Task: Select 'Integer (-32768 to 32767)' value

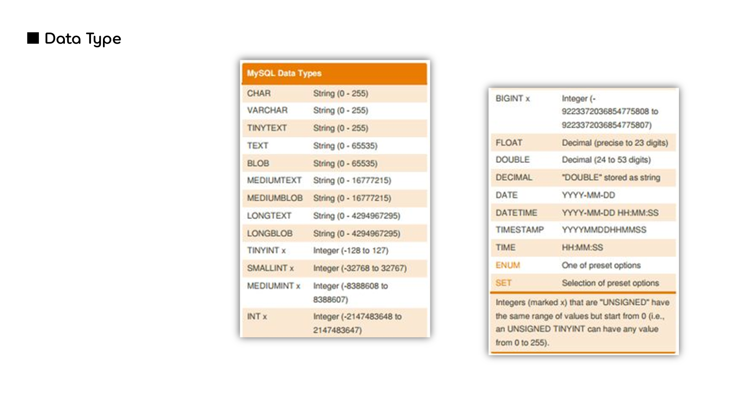Action: pos(360,268)
